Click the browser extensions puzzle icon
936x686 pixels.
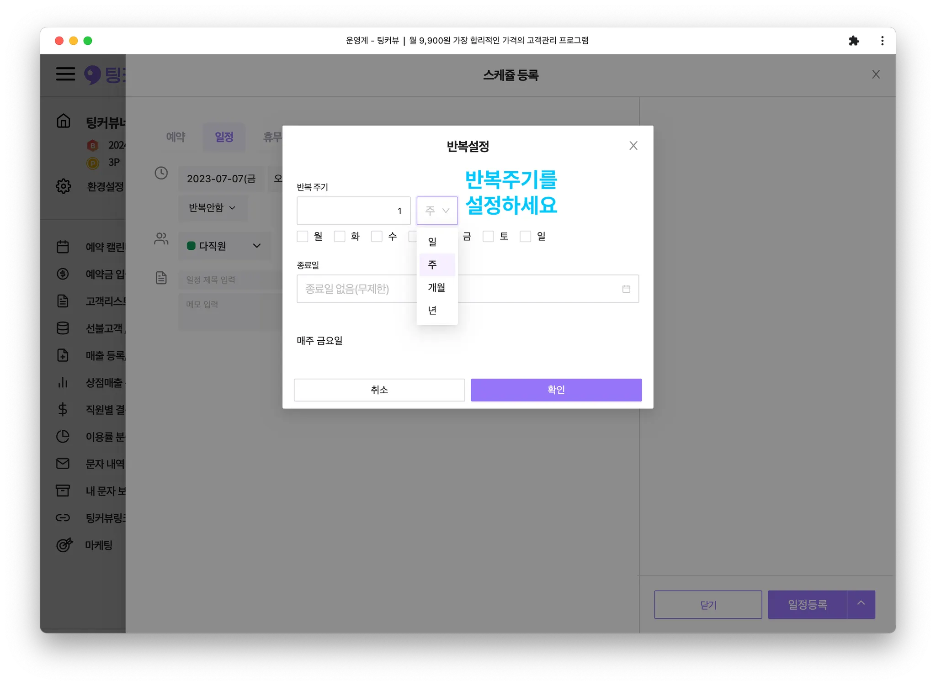point(853,41)
